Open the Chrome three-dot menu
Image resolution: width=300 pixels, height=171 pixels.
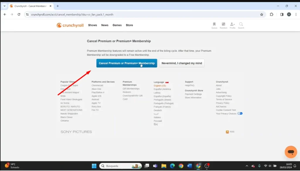296,15
